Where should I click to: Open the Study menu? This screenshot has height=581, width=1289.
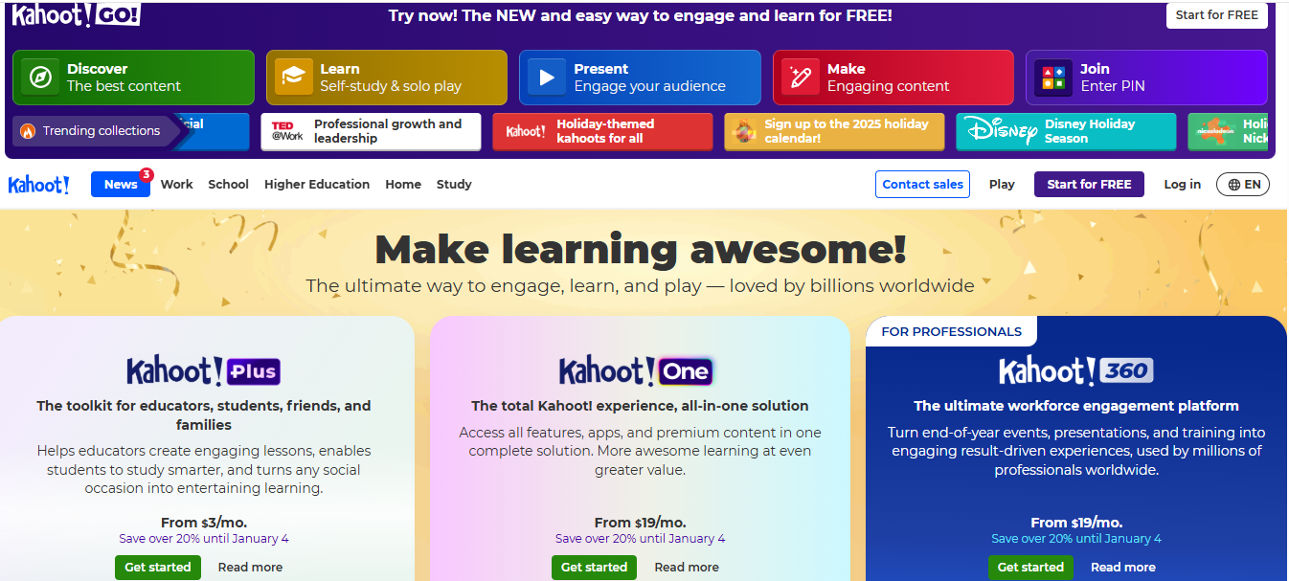click(454, 185)
